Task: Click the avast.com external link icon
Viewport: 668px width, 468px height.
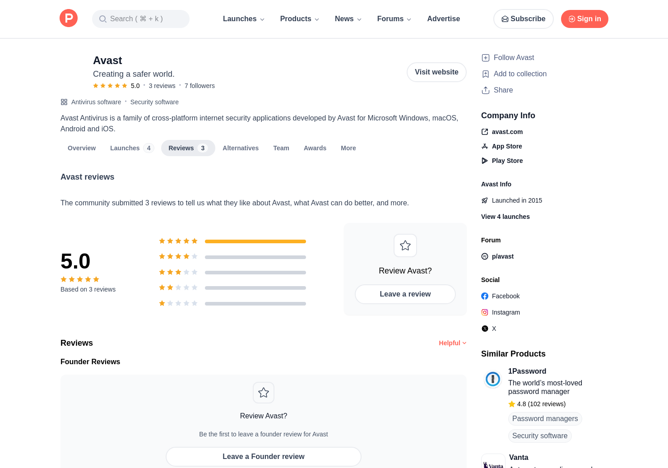Action: pos(485,132)
